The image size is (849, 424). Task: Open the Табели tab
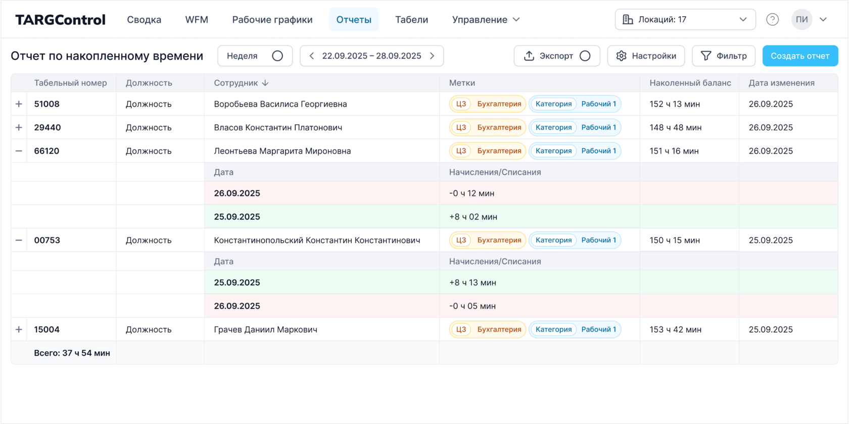[x=411, y=20]
